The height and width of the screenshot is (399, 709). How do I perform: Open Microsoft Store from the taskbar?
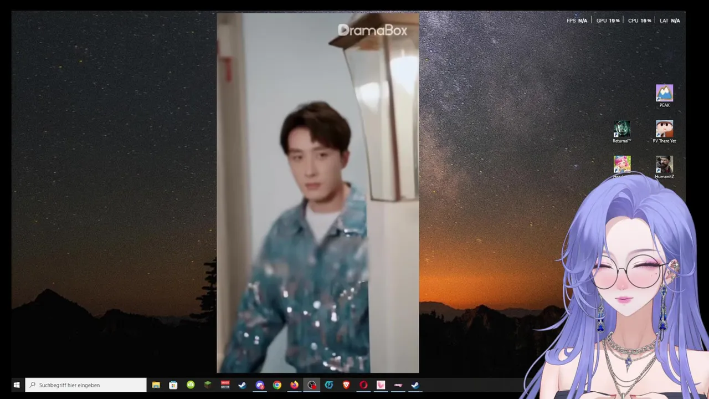[173, 385]
